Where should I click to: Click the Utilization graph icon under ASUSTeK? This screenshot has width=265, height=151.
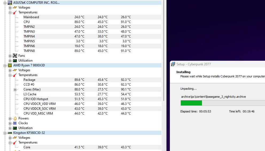click(x=15, y=61)
